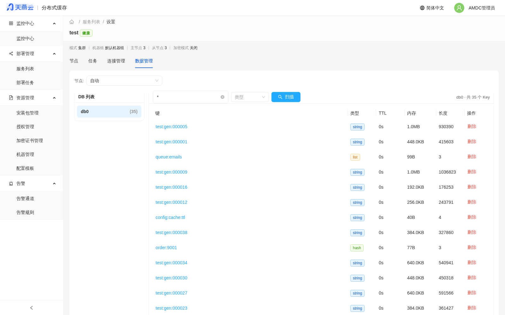Screen dimensions: 505x315
Task: Open 安装包管理 in the sidebar
Action: [27, 113]
